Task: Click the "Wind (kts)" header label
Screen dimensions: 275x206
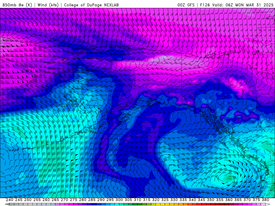Action: (x=48, y=5)
